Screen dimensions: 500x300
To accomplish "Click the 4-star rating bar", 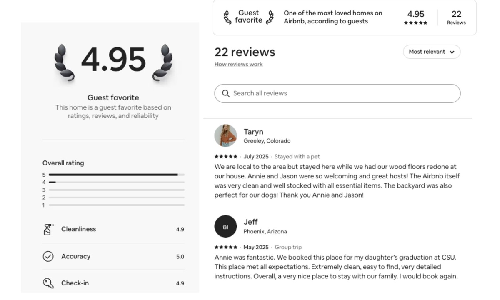I will [116, 182].
